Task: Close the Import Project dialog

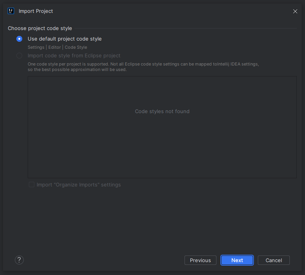Action: click(295, 11)
